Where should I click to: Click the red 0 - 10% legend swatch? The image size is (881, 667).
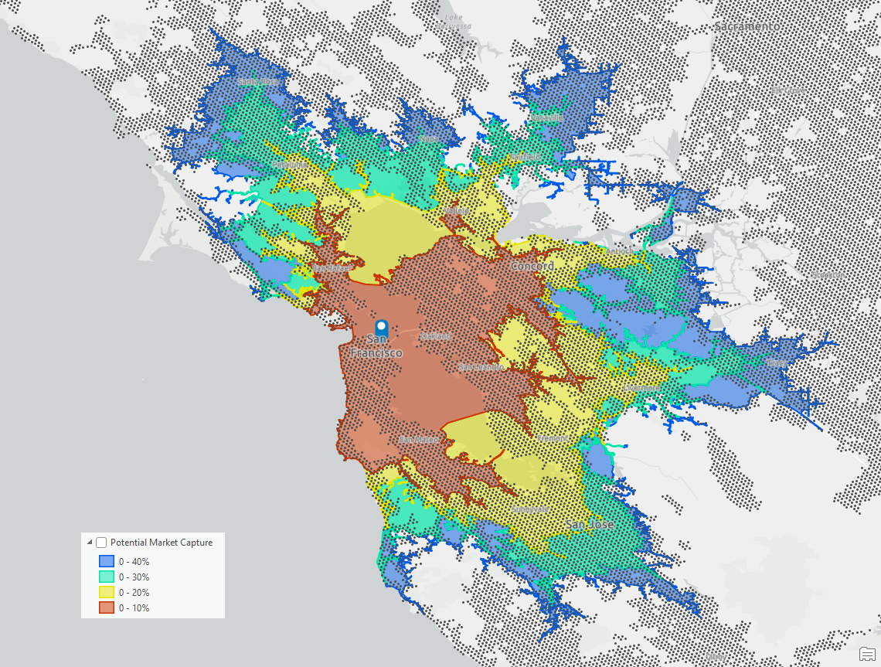click(107, 607)
